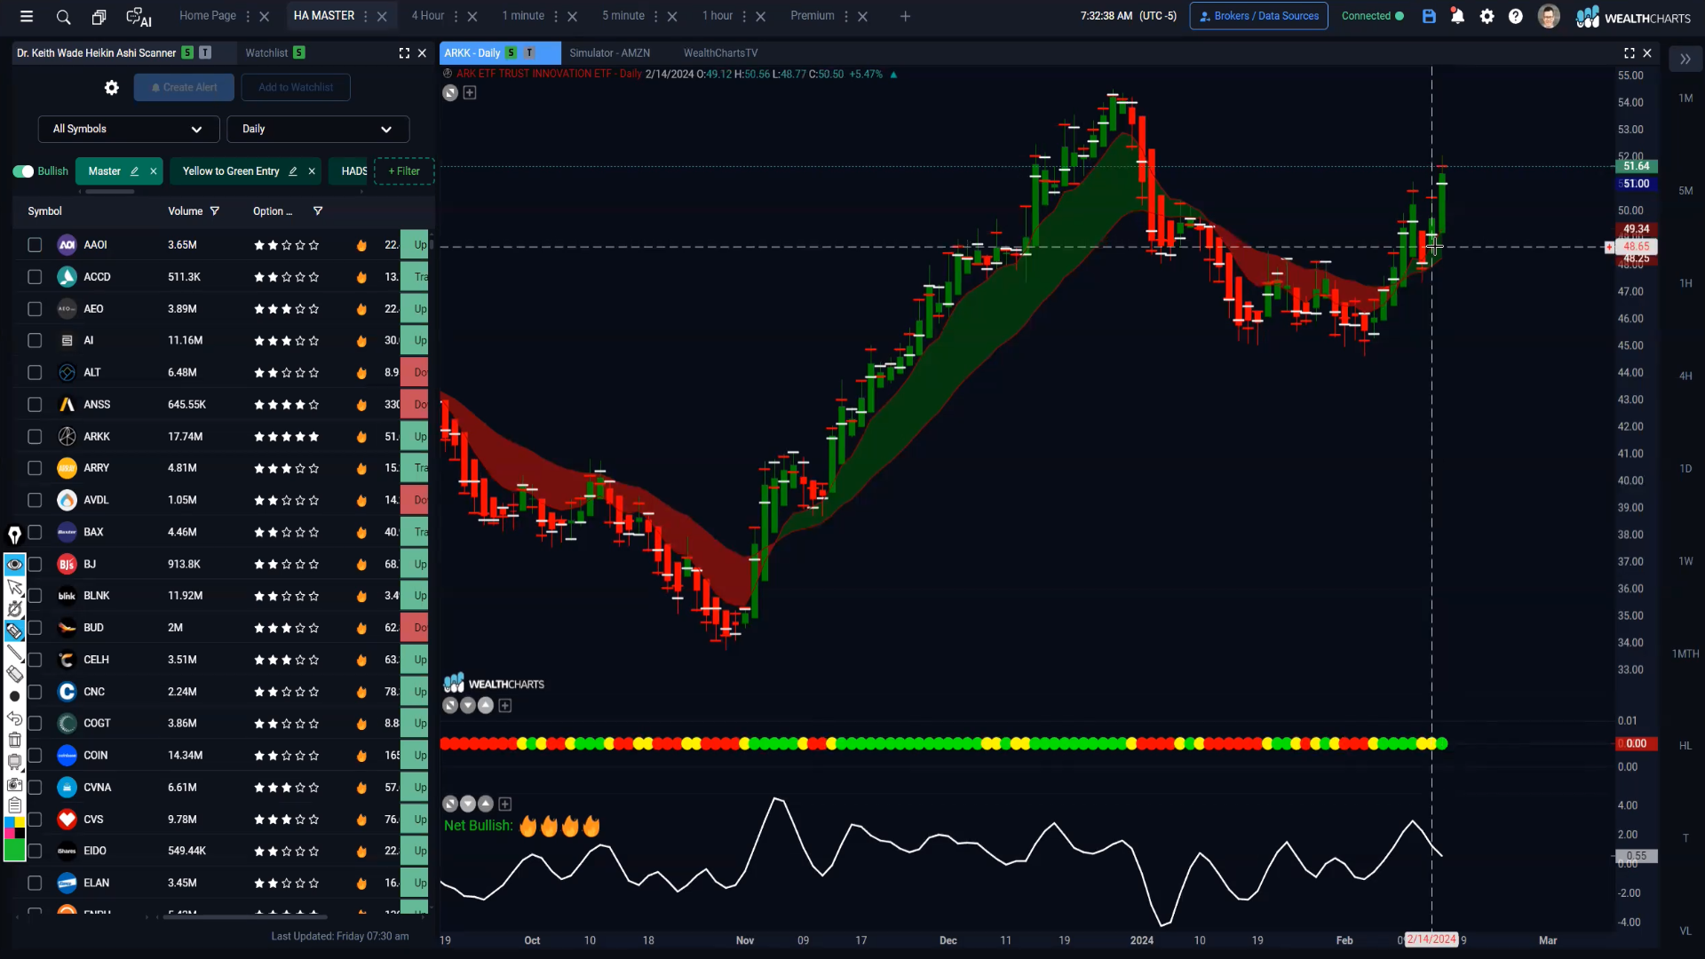Open the Daily timeframe dropdown

318,129
